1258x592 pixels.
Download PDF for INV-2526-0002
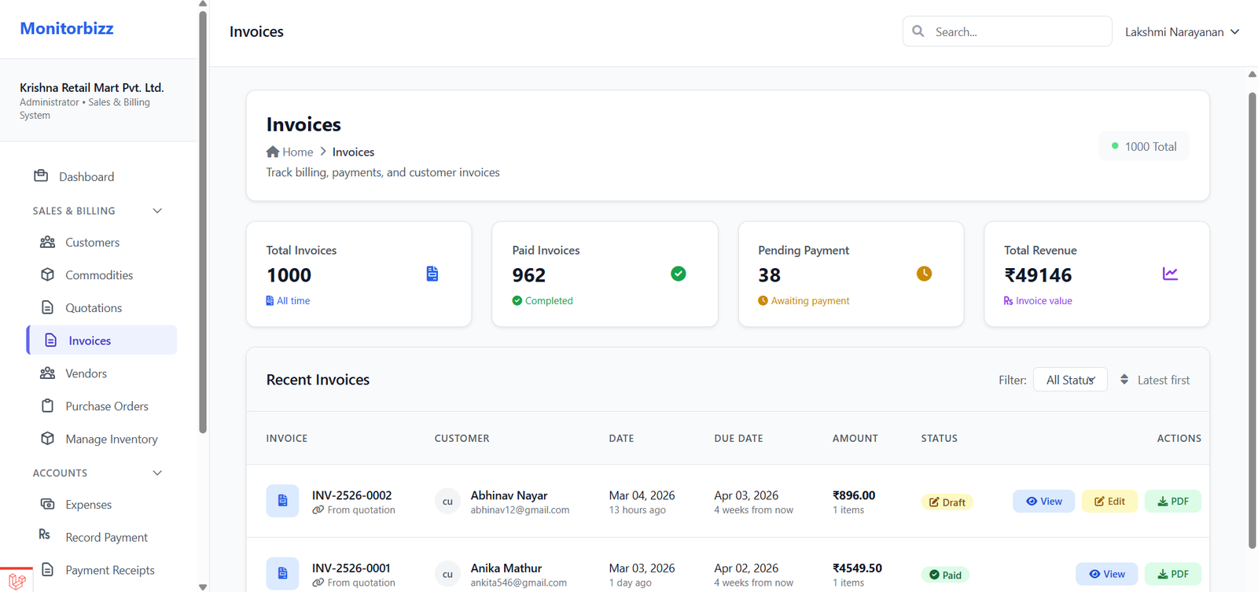pos(1172,501)
